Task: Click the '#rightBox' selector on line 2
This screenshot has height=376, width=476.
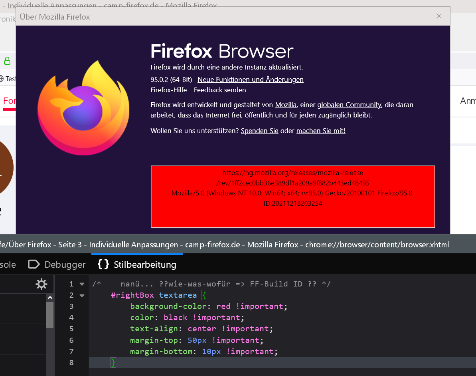Action: pos(132,295)
